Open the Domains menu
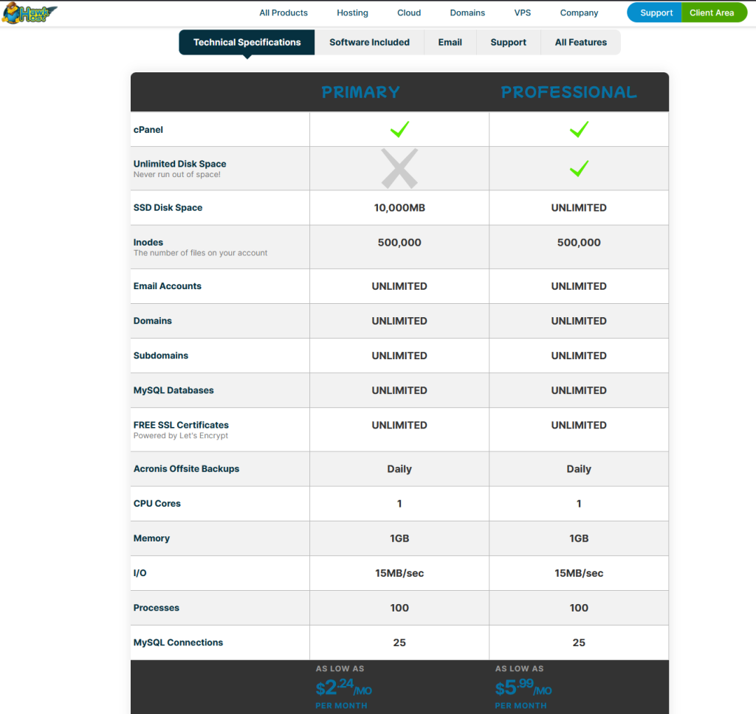 point(467,13)
